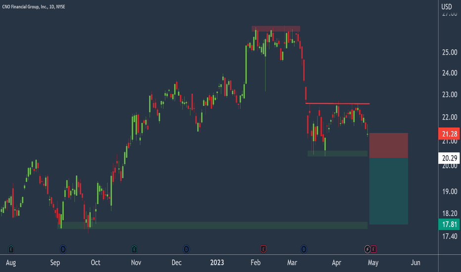The image size is (461, 272).
Task: Click the green 17.81 target price label
Action: (449, 225)
